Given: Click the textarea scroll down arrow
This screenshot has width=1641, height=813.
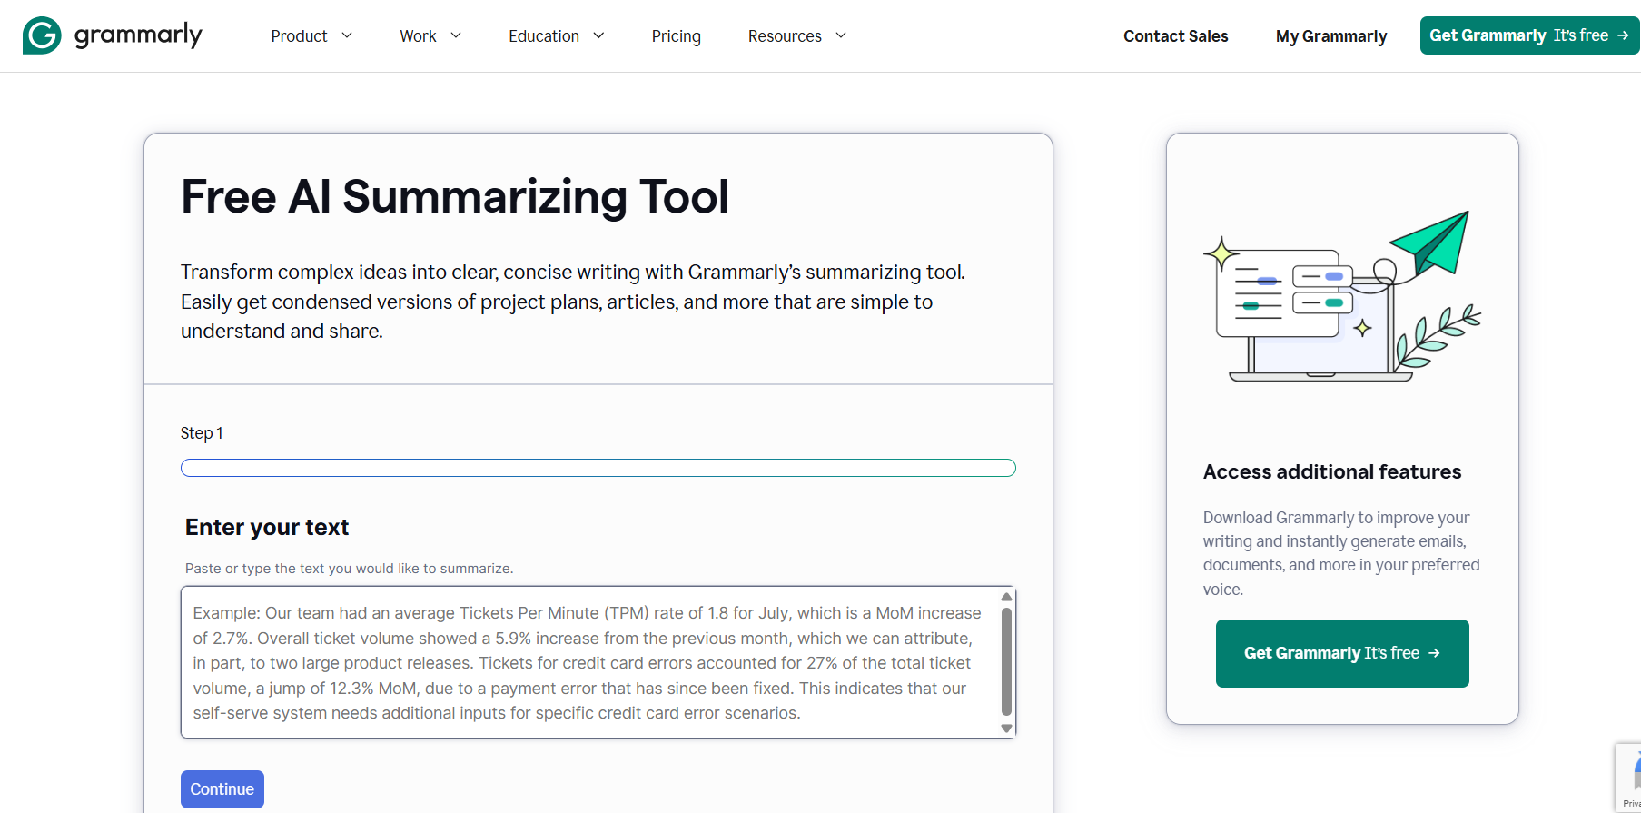Looking at the screenshot, I should pos(1006,729).
